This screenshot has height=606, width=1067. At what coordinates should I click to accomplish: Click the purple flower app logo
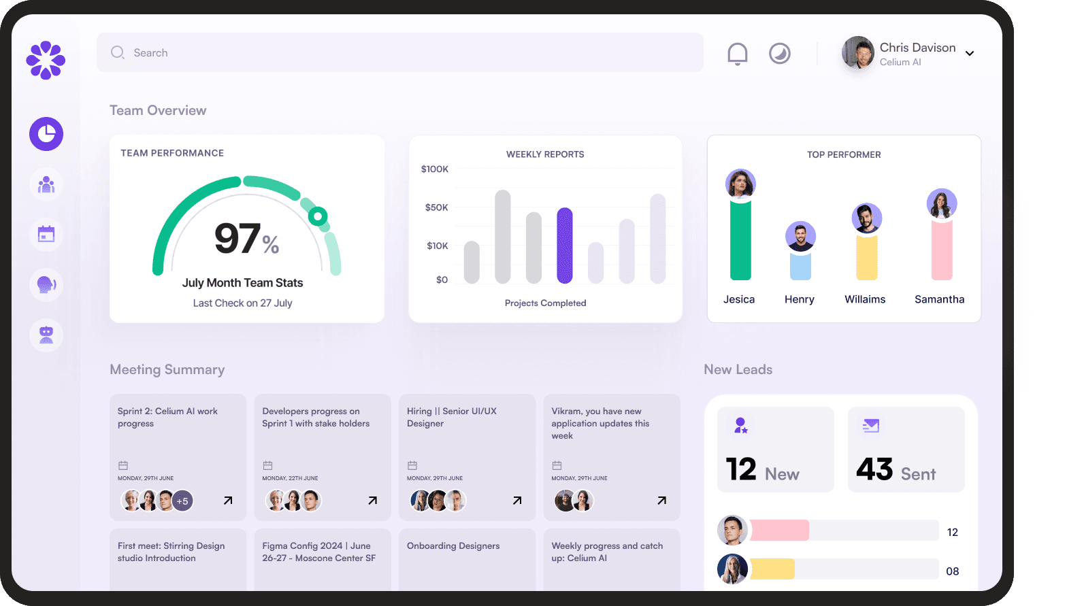coord(46,61)
